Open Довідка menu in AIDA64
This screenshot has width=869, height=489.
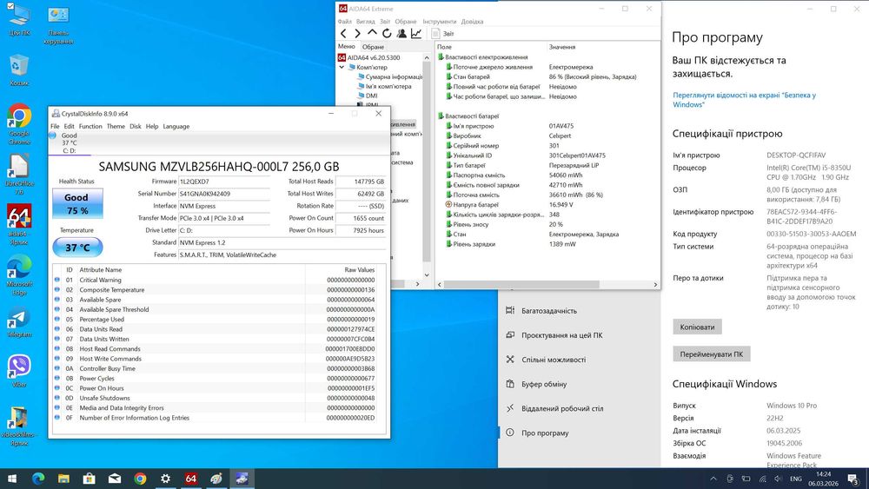(x=472, y=22)
